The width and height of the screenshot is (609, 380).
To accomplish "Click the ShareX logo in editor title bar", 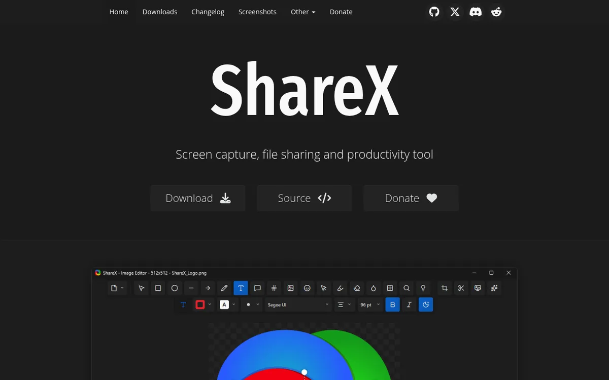I will [x=98, y=273].
